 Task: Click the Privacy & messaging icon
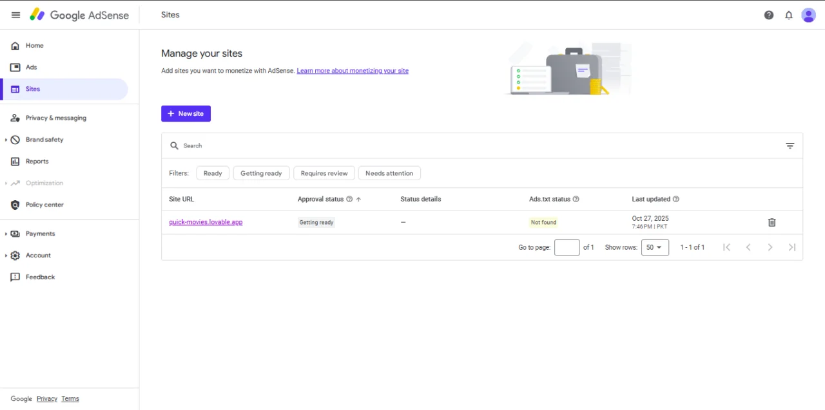(x=15, y=118)
